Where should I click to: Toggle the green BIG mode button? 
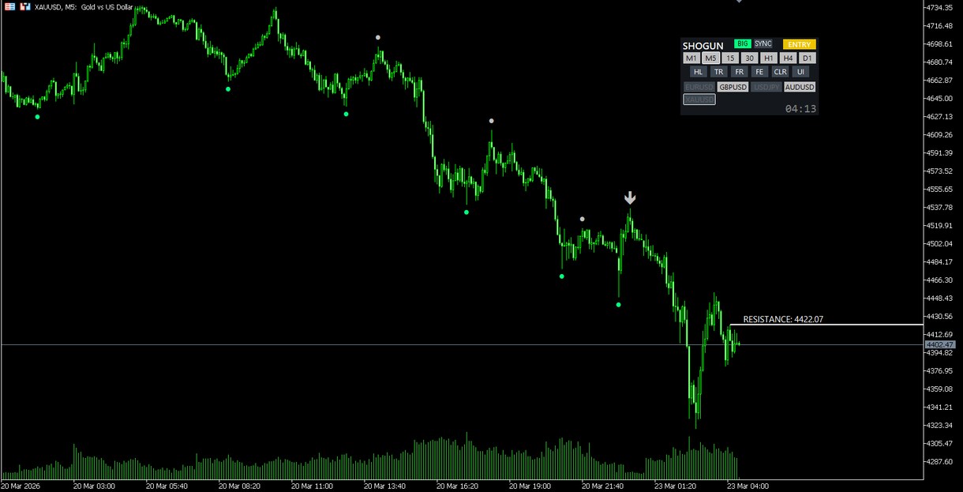click(742, 44)
